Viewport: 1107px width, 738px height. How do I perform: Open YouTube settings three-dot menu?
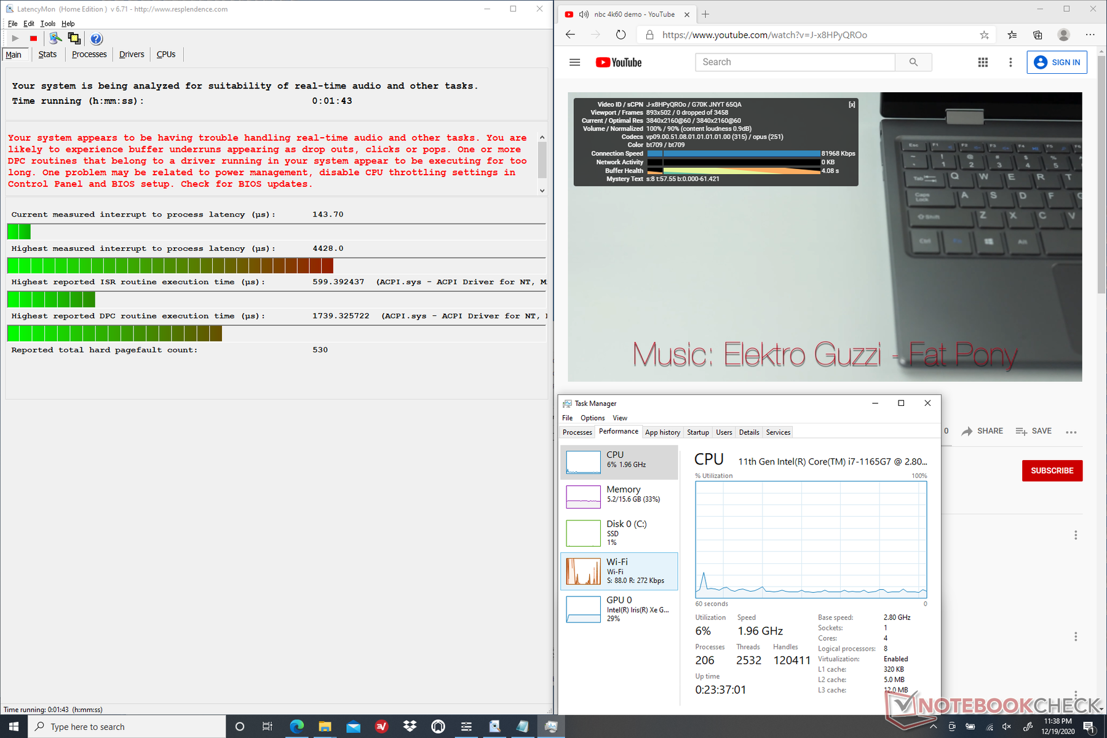click(x=1010, y=62)
